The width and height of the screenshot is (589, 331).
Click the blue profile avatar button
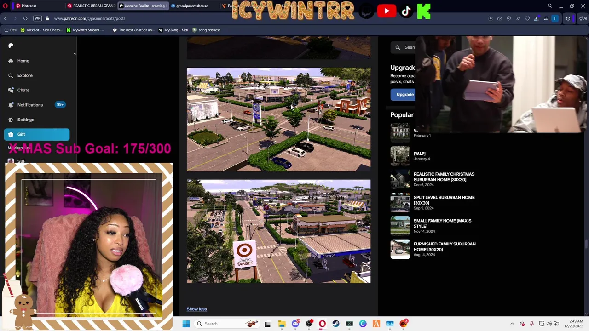[555, 18]
